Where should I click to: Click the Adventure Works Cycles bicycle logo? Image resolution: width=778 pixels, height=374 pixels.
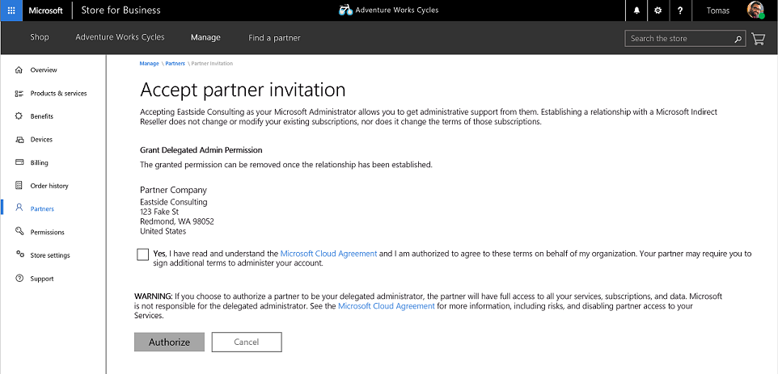(x=345, y=11)
